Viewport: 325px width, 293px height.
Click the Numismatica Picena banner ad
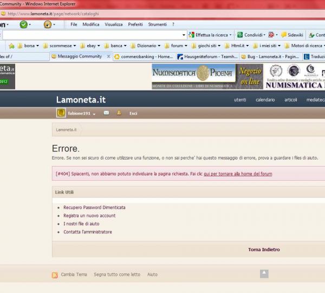[x=207, y=77]
